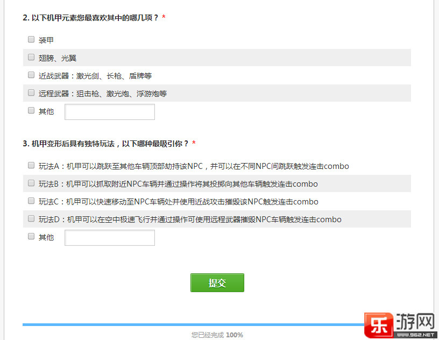Check 其他 under question 3

click(x=31, y=236)
